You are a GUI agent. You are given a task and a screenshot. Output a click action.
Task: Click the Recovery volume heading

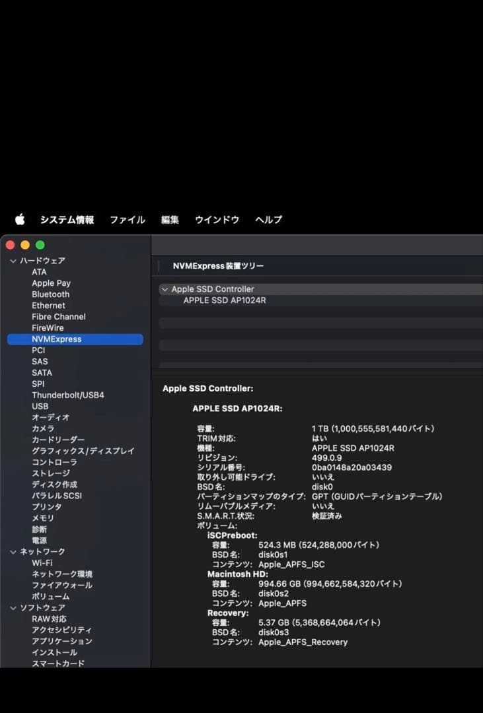click(x=228, y=613)
